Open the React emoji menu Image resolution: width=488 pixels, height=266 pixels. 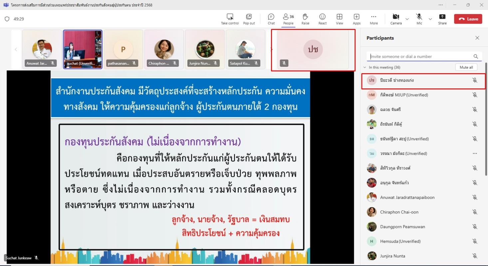click(322, 19)
